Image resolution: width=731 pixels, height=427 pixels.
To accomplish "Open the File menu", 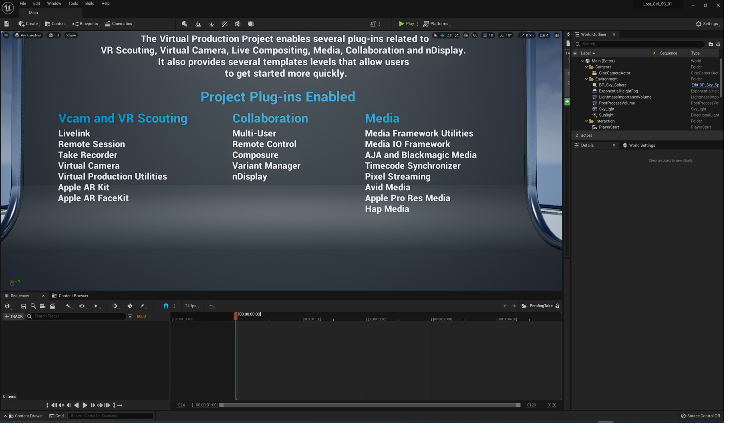I will click(23, 4).
